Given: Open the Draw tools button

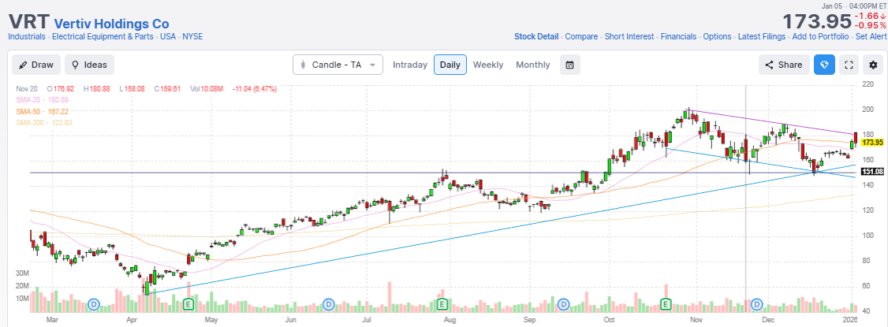Looking at the screenshot, I should click(x=36, y=65).
